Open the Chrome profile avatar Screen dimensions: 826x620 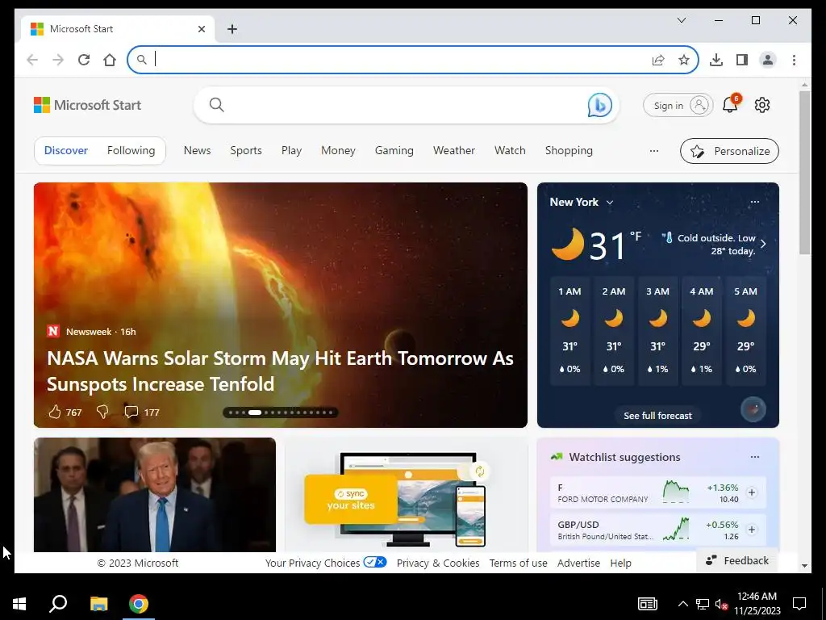(x=768, y=60)
